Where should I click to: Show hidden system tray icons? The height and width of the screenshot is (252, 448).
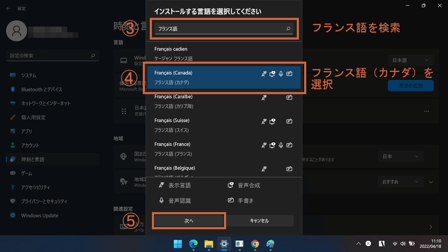coord(358,244)
